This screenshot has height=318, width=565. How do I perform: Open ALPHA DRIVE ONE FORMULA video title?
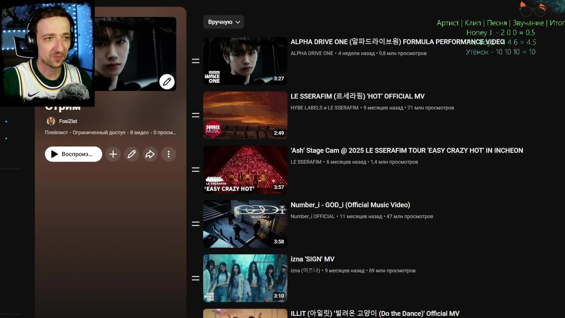tap(397, 42)
